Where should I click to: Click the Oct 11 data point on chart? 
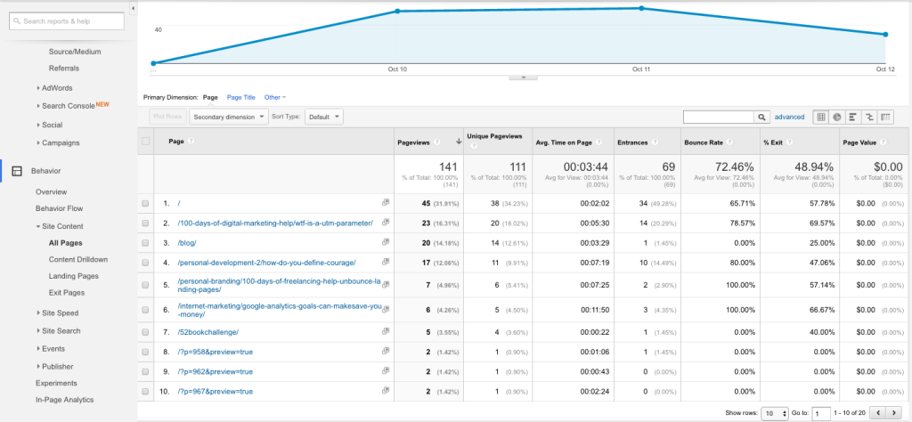pyautogui.click(x=641, y=8)
